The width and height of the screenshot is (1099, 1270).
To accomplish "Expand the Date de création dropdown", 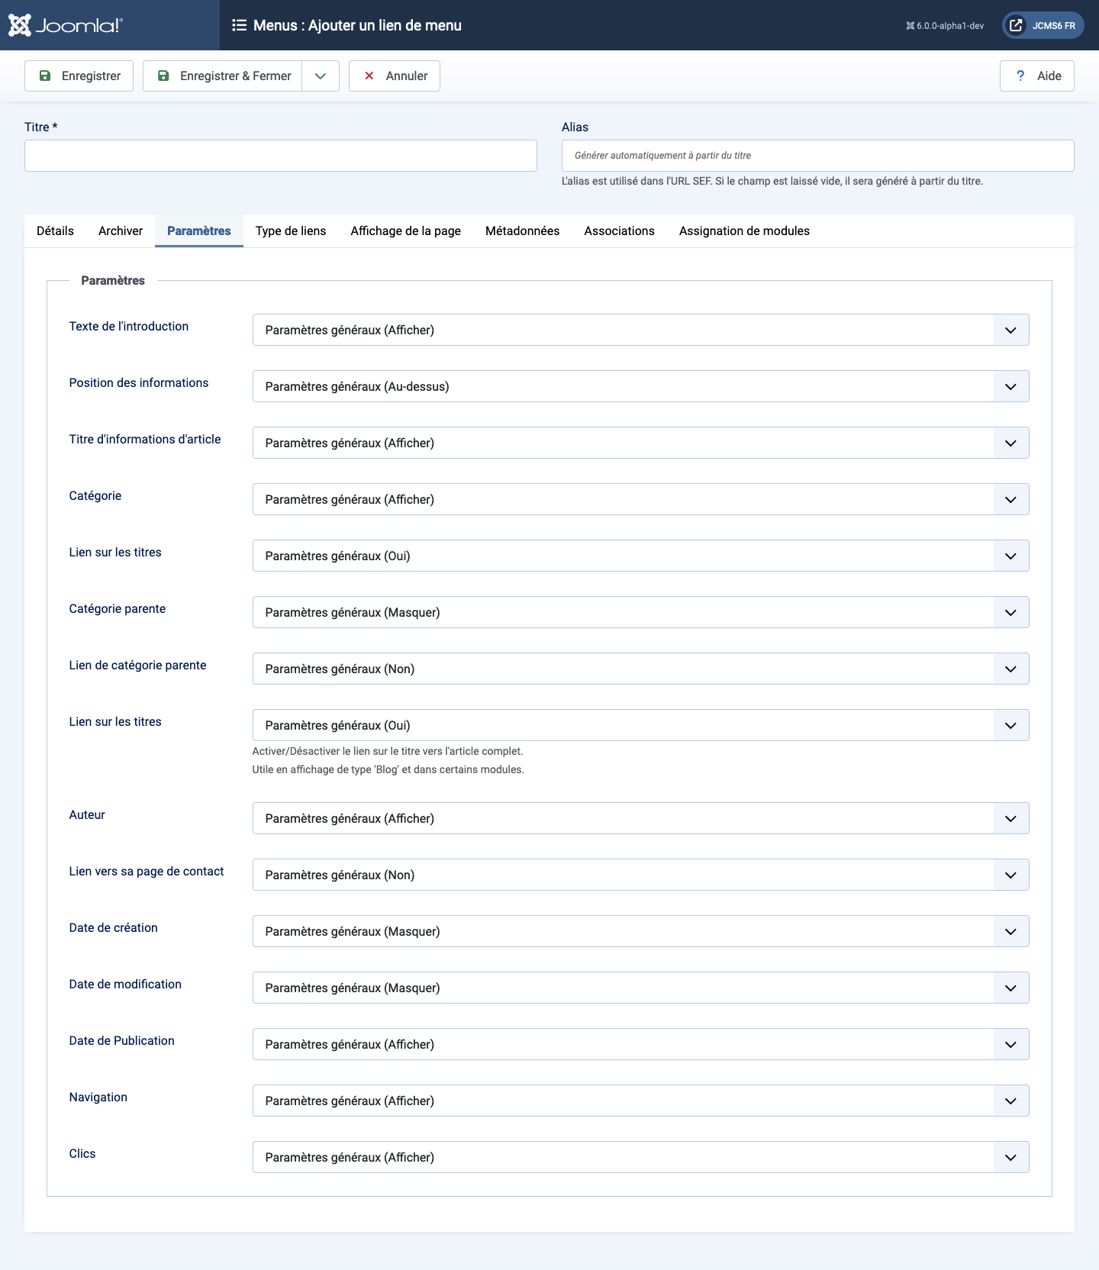I will [x=640, y=931].
